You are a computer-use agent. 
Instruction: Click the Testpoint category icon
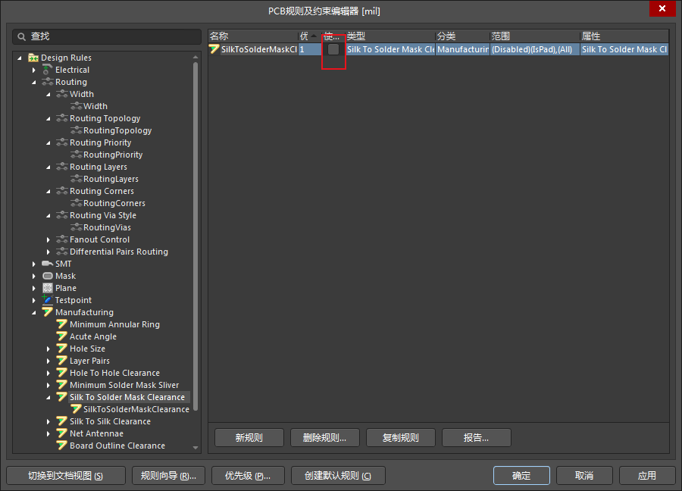pyautogui.click(x=47, y=299)
